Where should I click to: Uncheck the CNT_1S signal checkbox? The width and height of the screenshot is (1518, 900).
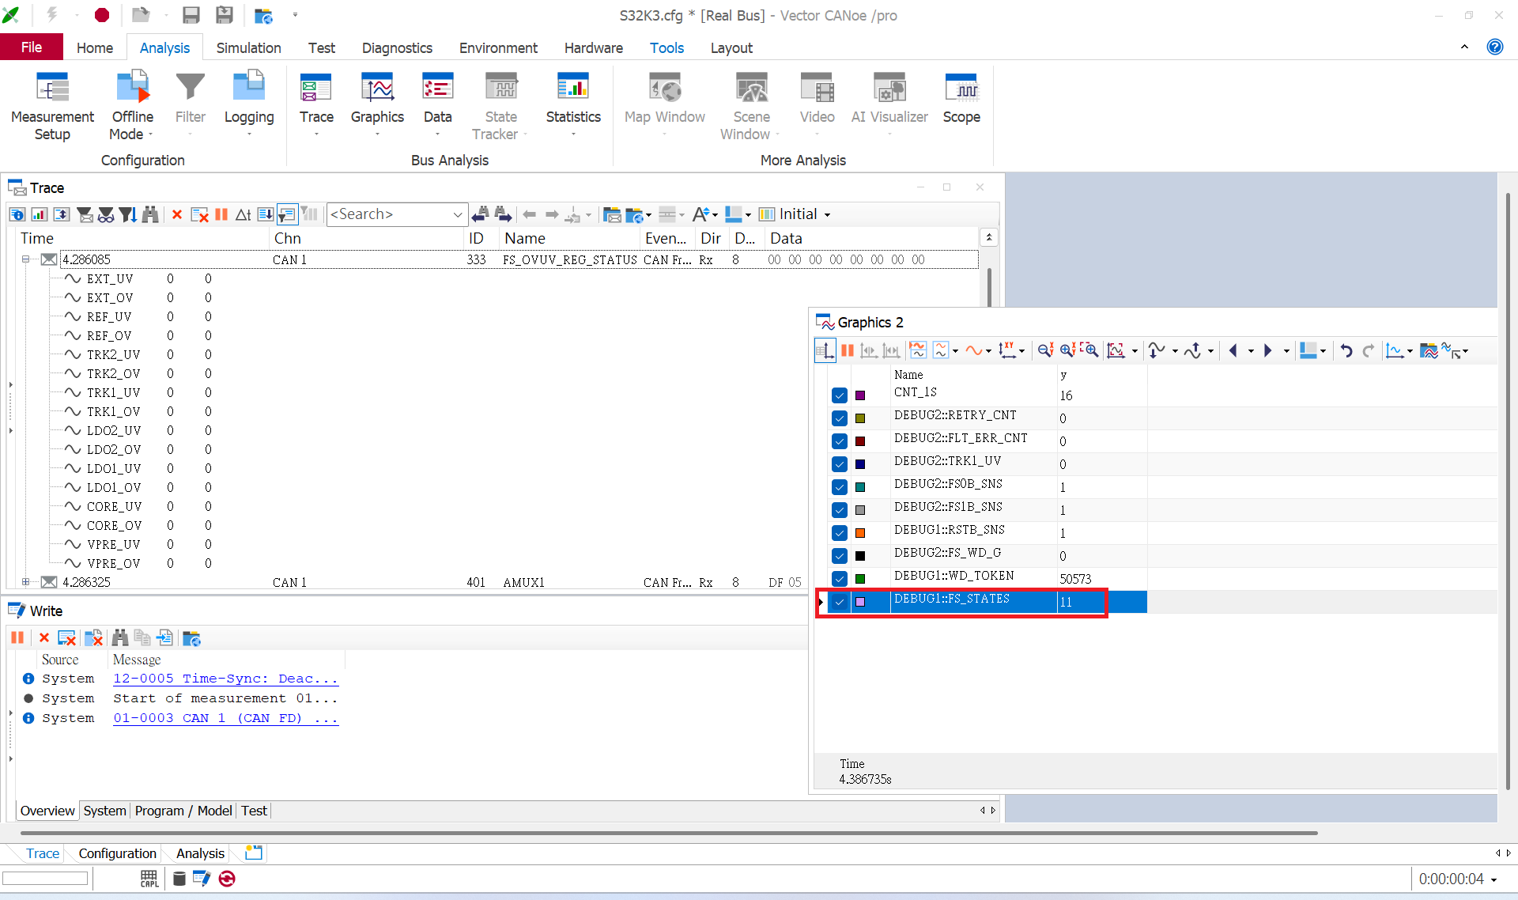point(840,395)
